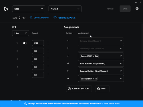The height and width of the screenshot is (107, 143).
Task: Minimize the window
Action: [136, 2]
